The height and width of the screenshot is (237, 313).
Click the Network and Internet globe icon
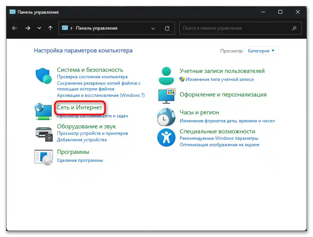tap(43, 111)
